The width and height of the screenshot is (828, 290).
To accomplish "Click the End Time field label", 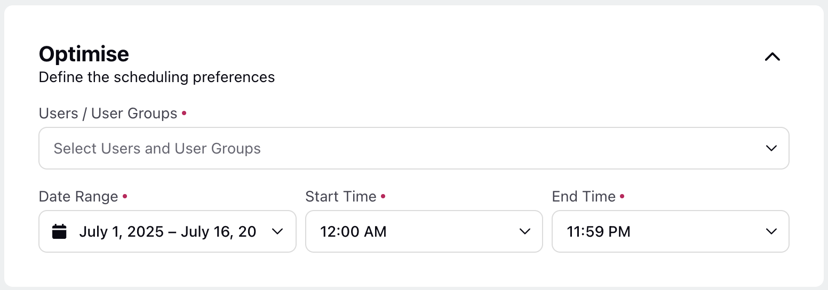I will [x=584, y=197].
